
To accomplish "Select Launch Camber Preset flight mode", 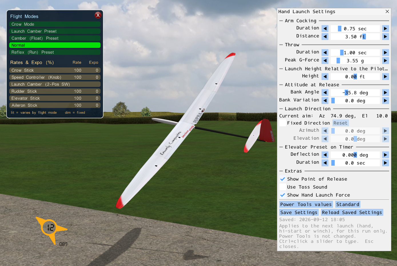I will [55, 31].
